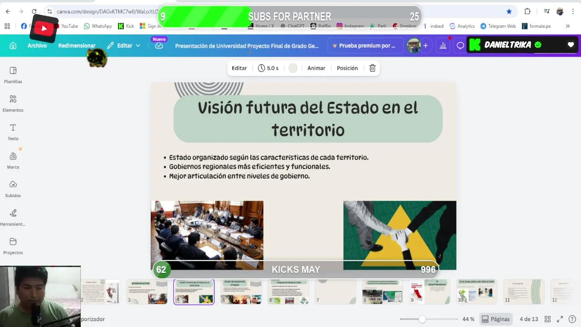
Task: Click the slide title heading text
Action: click(308, 119)
